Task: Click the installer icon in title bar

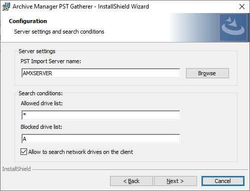Action: 6,7
